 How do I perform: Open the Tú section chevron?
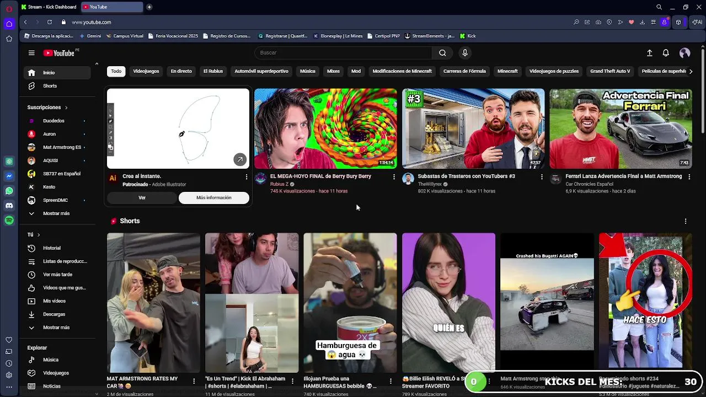[39, 235]
